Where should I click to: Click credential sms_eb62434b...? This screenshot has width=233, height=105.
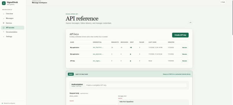(98, 54)
